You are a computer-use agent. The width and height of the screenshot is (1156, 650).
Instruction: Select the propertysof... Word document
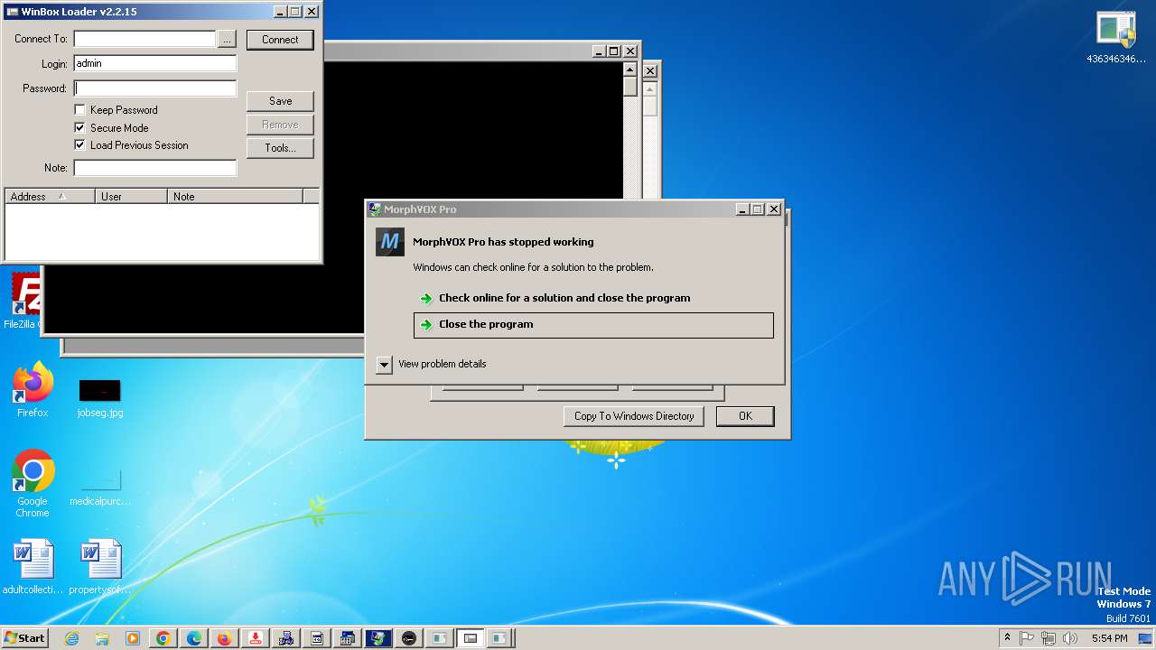point(100,567)
